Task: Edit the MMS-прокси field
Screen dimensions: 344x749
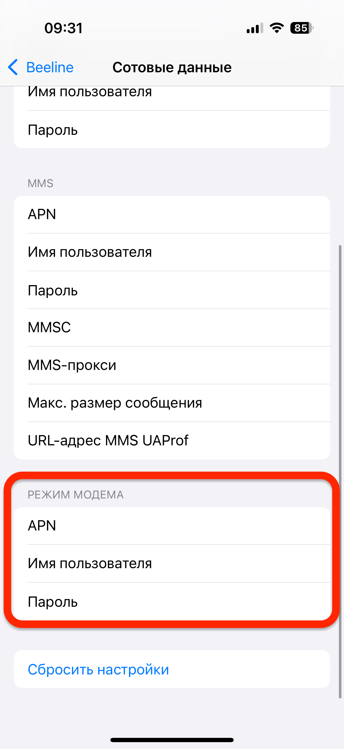Action: click(172, 365)
